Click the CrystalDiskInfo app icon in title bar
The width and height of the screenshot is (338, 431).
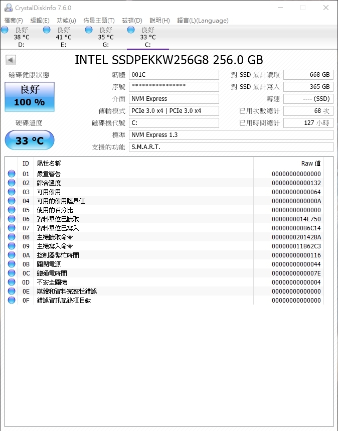pos(9,8)
